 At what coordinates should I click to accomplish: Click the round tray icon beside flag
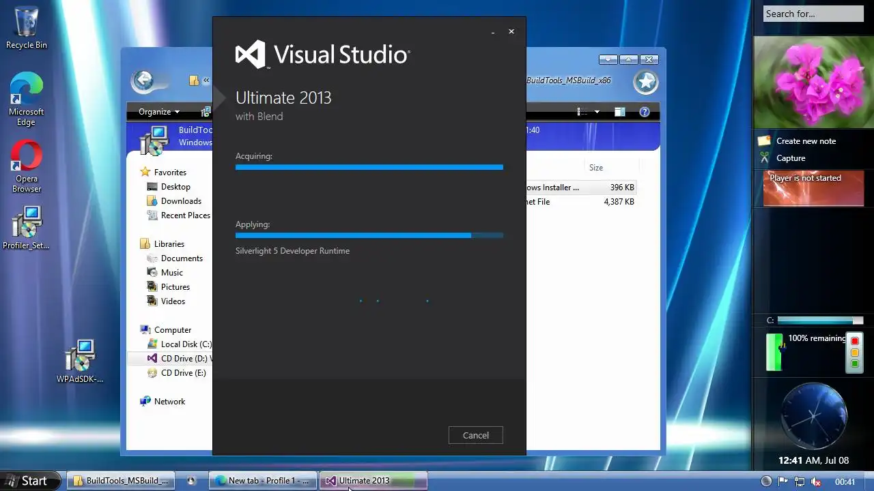coord(766,481)
